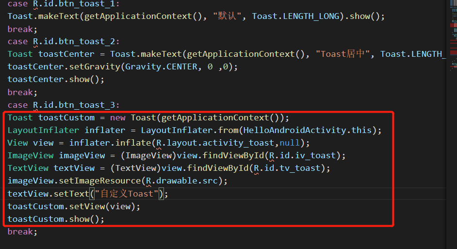The image size is (457, 249).
Task: Click the text 'Toast.LENGTH_LONG).show();'
Action: click(318, 17)
